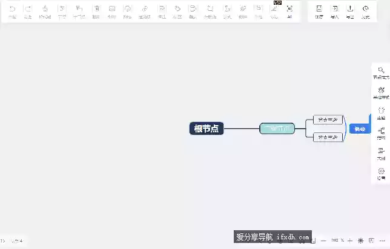Select the upper branch child node

click(x=328, y=120)
